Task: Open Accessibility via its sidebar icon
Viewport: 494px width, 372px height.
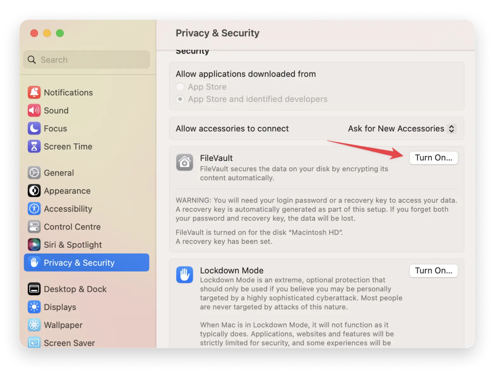Action: coord(34,209)
